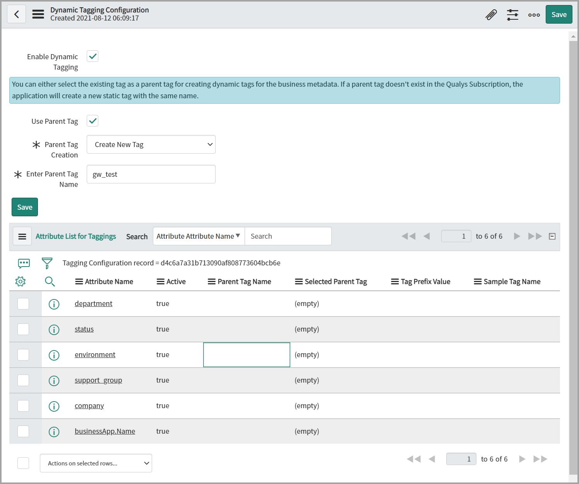Select the support_group row checkbox
This screenshot has height=484, width=579.
click(23, 380)
